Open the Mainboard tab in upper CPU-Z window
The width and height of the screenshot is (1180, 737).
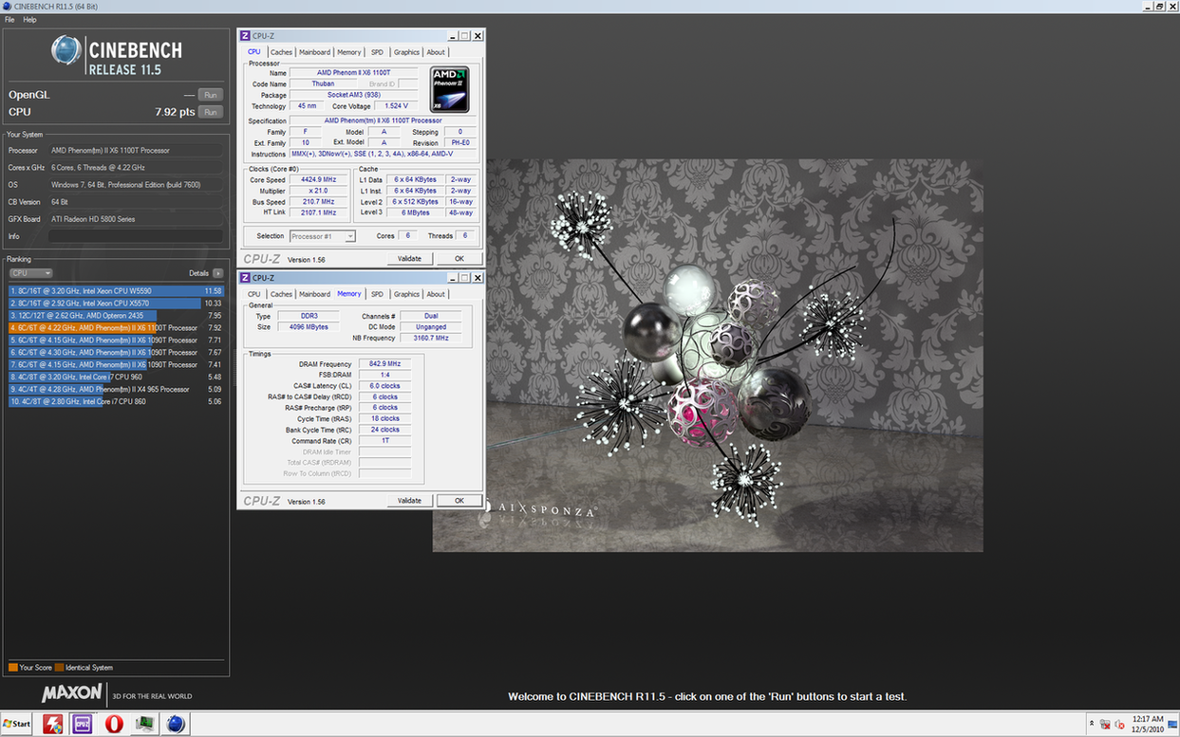pos(315,52)
